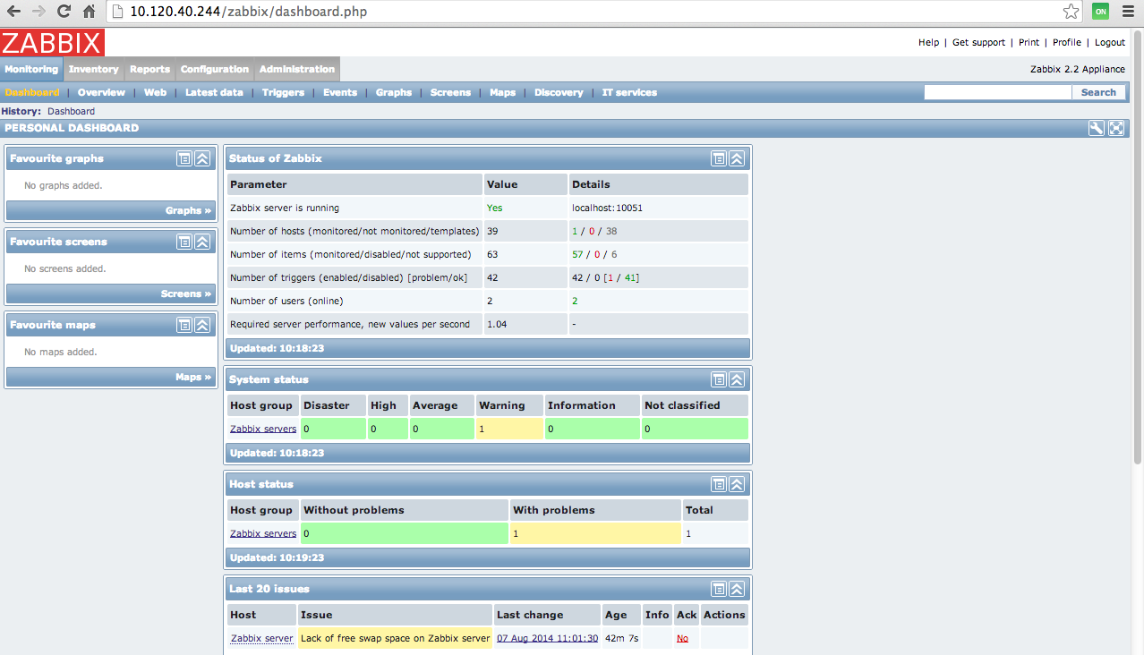
Task: Collapse the Host status widget
Action: click(737, 484)
